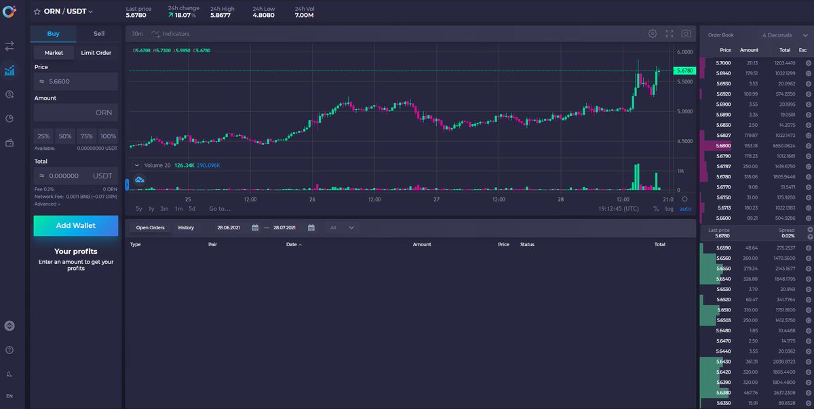Open the help question mark icon
Screen dimensions: 814x409
click(9, 350)
